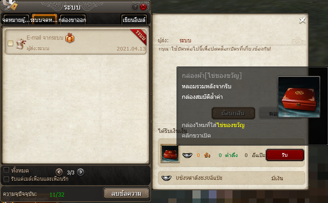Click the scroll letter icon in email

click(20, 44)
